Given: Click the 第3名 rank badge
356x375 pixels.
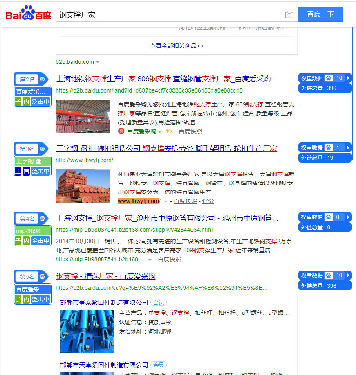Looking at the screenshot, I should 27,149.
